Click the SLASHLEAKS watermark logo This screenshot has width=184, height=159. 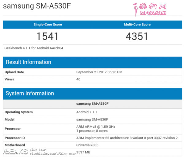[15, 152]
